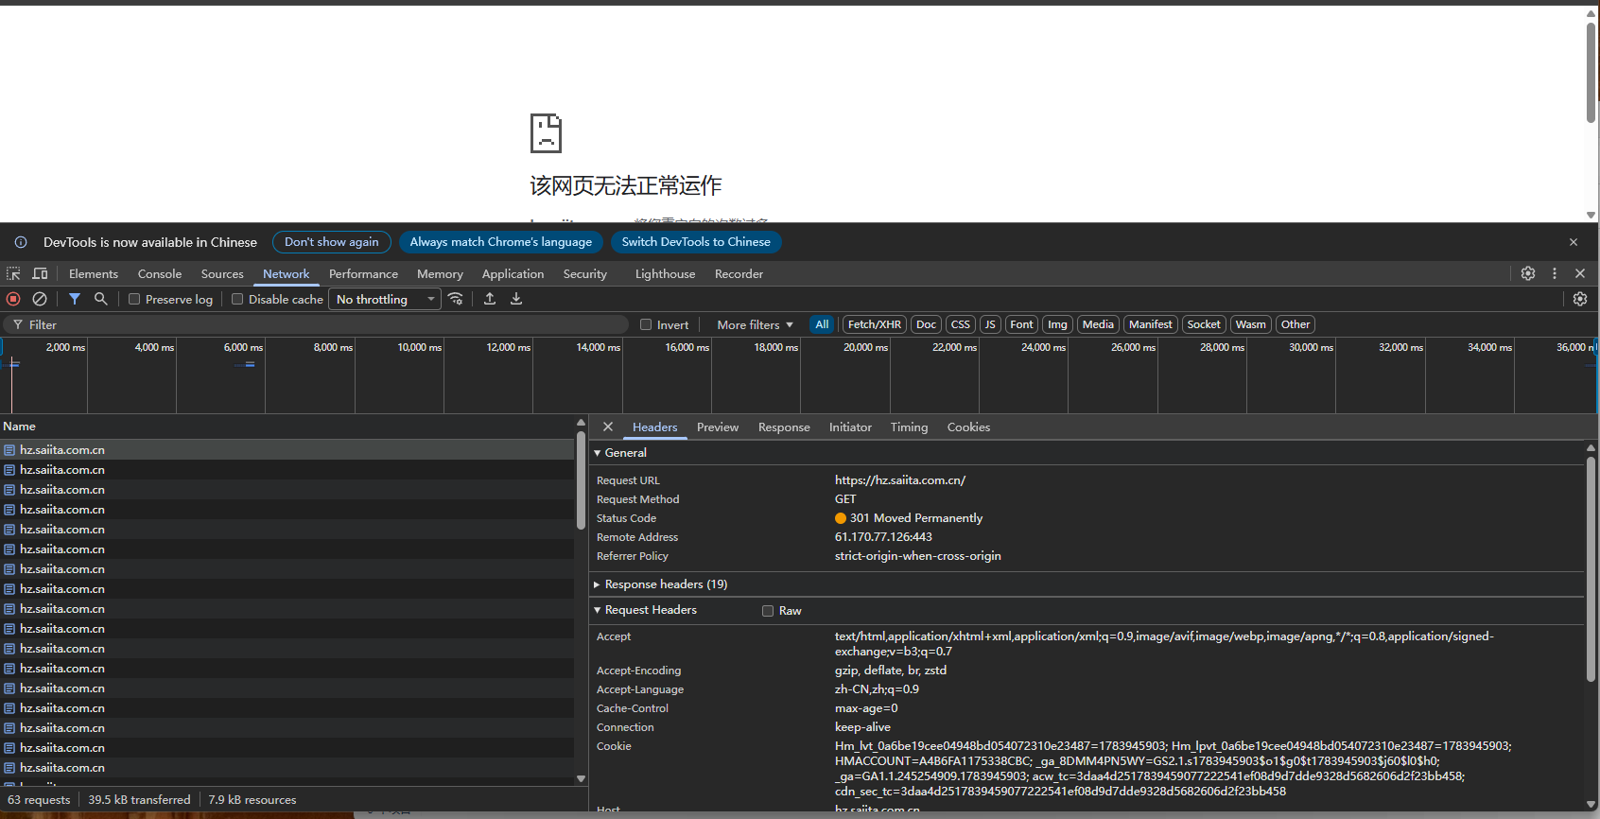This screenshot has height=819, width=1600.
Task: Open the Memory tab
Action: pos(440,273)
